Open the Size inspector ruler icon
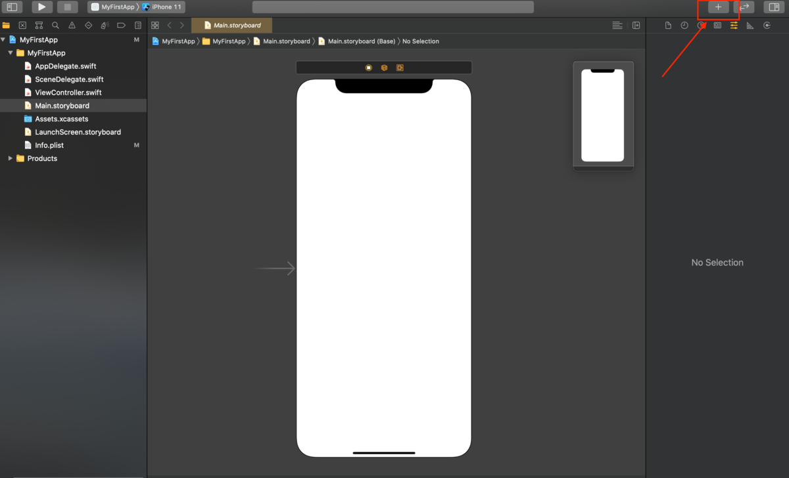This screenshot has height=478, width=789. point(750,26)
